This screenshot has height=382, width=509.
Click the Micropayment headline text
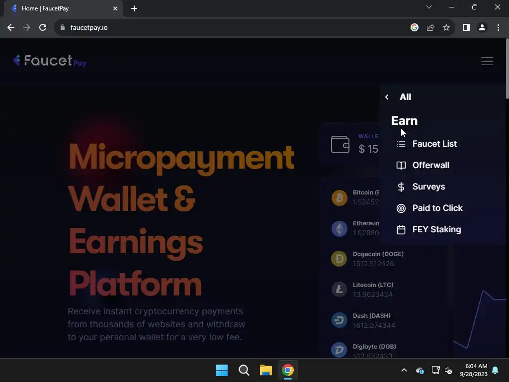(181, 159)
